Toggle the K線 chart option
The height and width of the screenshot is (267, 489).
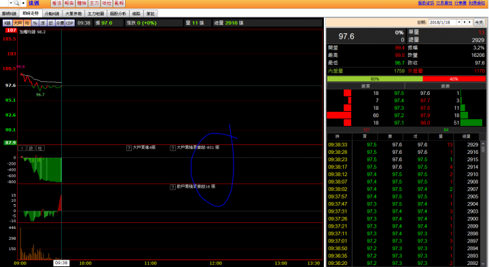(7, 23)
